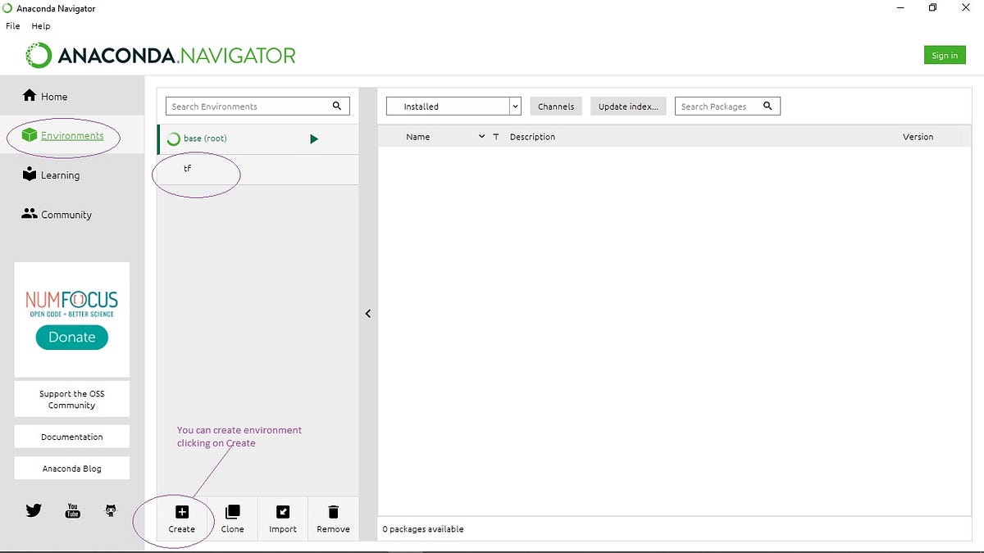Screen dimensions: 984x553
Task: Click the Home house icon
Action: [x=30, y=95]
